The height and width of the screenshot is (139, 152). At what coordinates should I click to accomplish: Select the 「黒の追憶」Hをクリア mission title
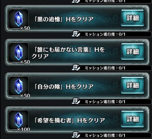pos(64,19)
